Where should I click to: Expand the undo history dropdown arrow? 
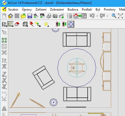[97, 16]
